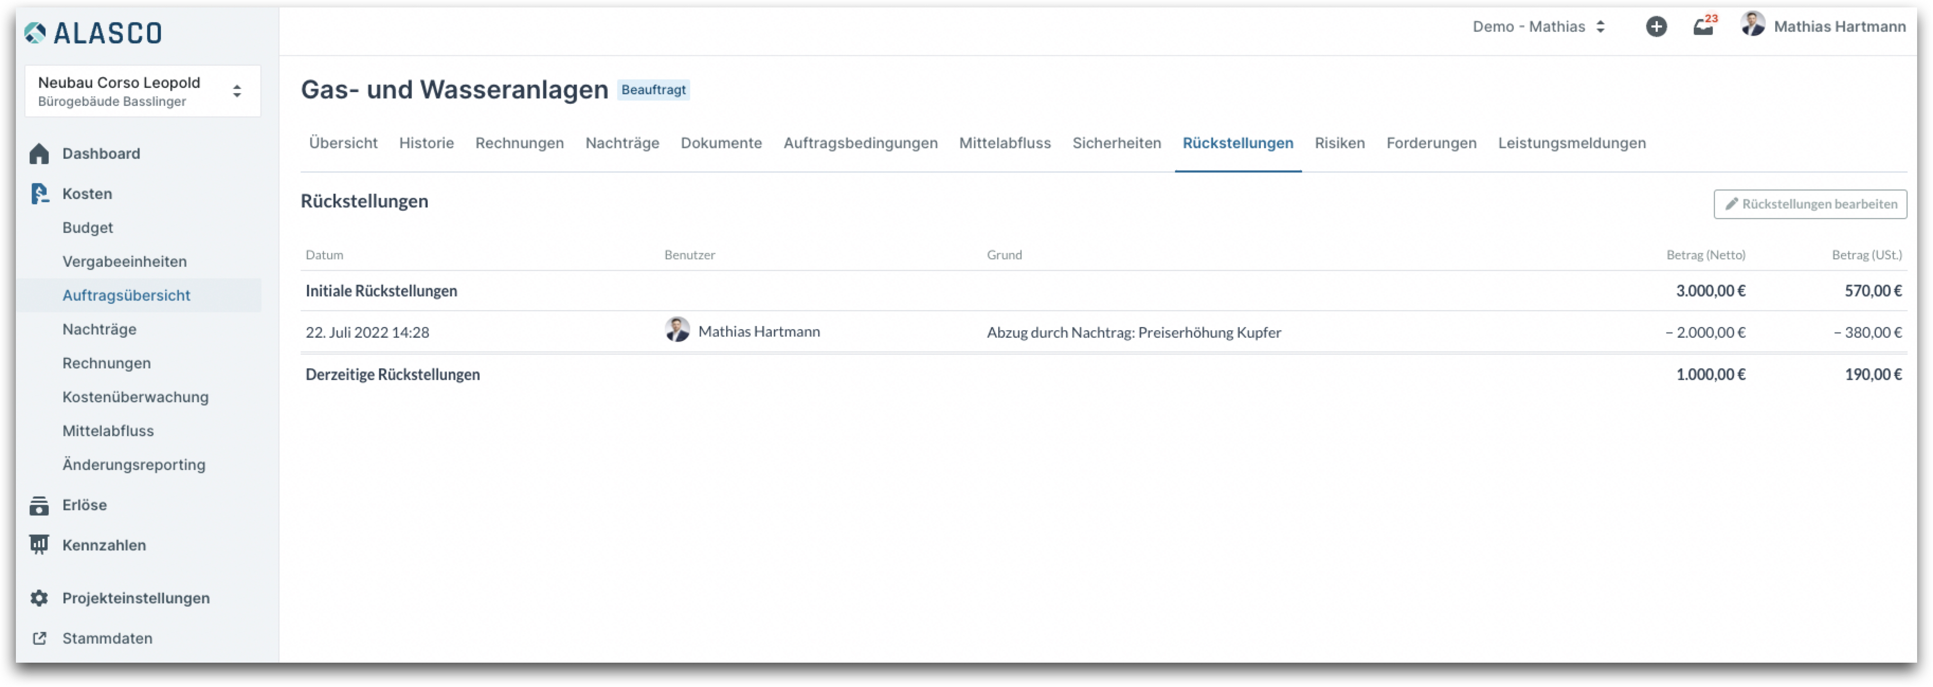Open Dashboard in sidebar
This screenshot has width=1933, height=687.
point(101,153)
